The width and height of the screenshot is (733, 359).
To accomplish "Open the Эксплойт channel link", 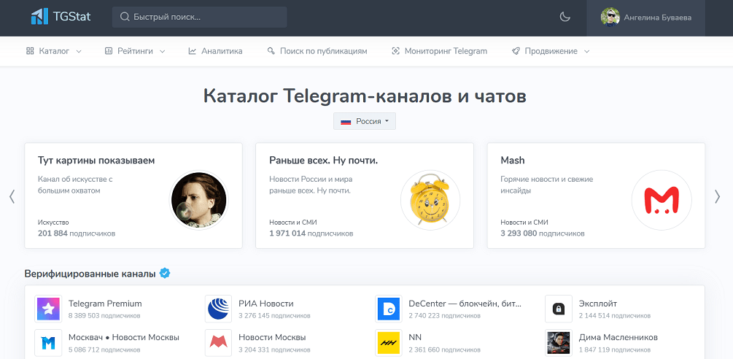I will click(598, 304).
